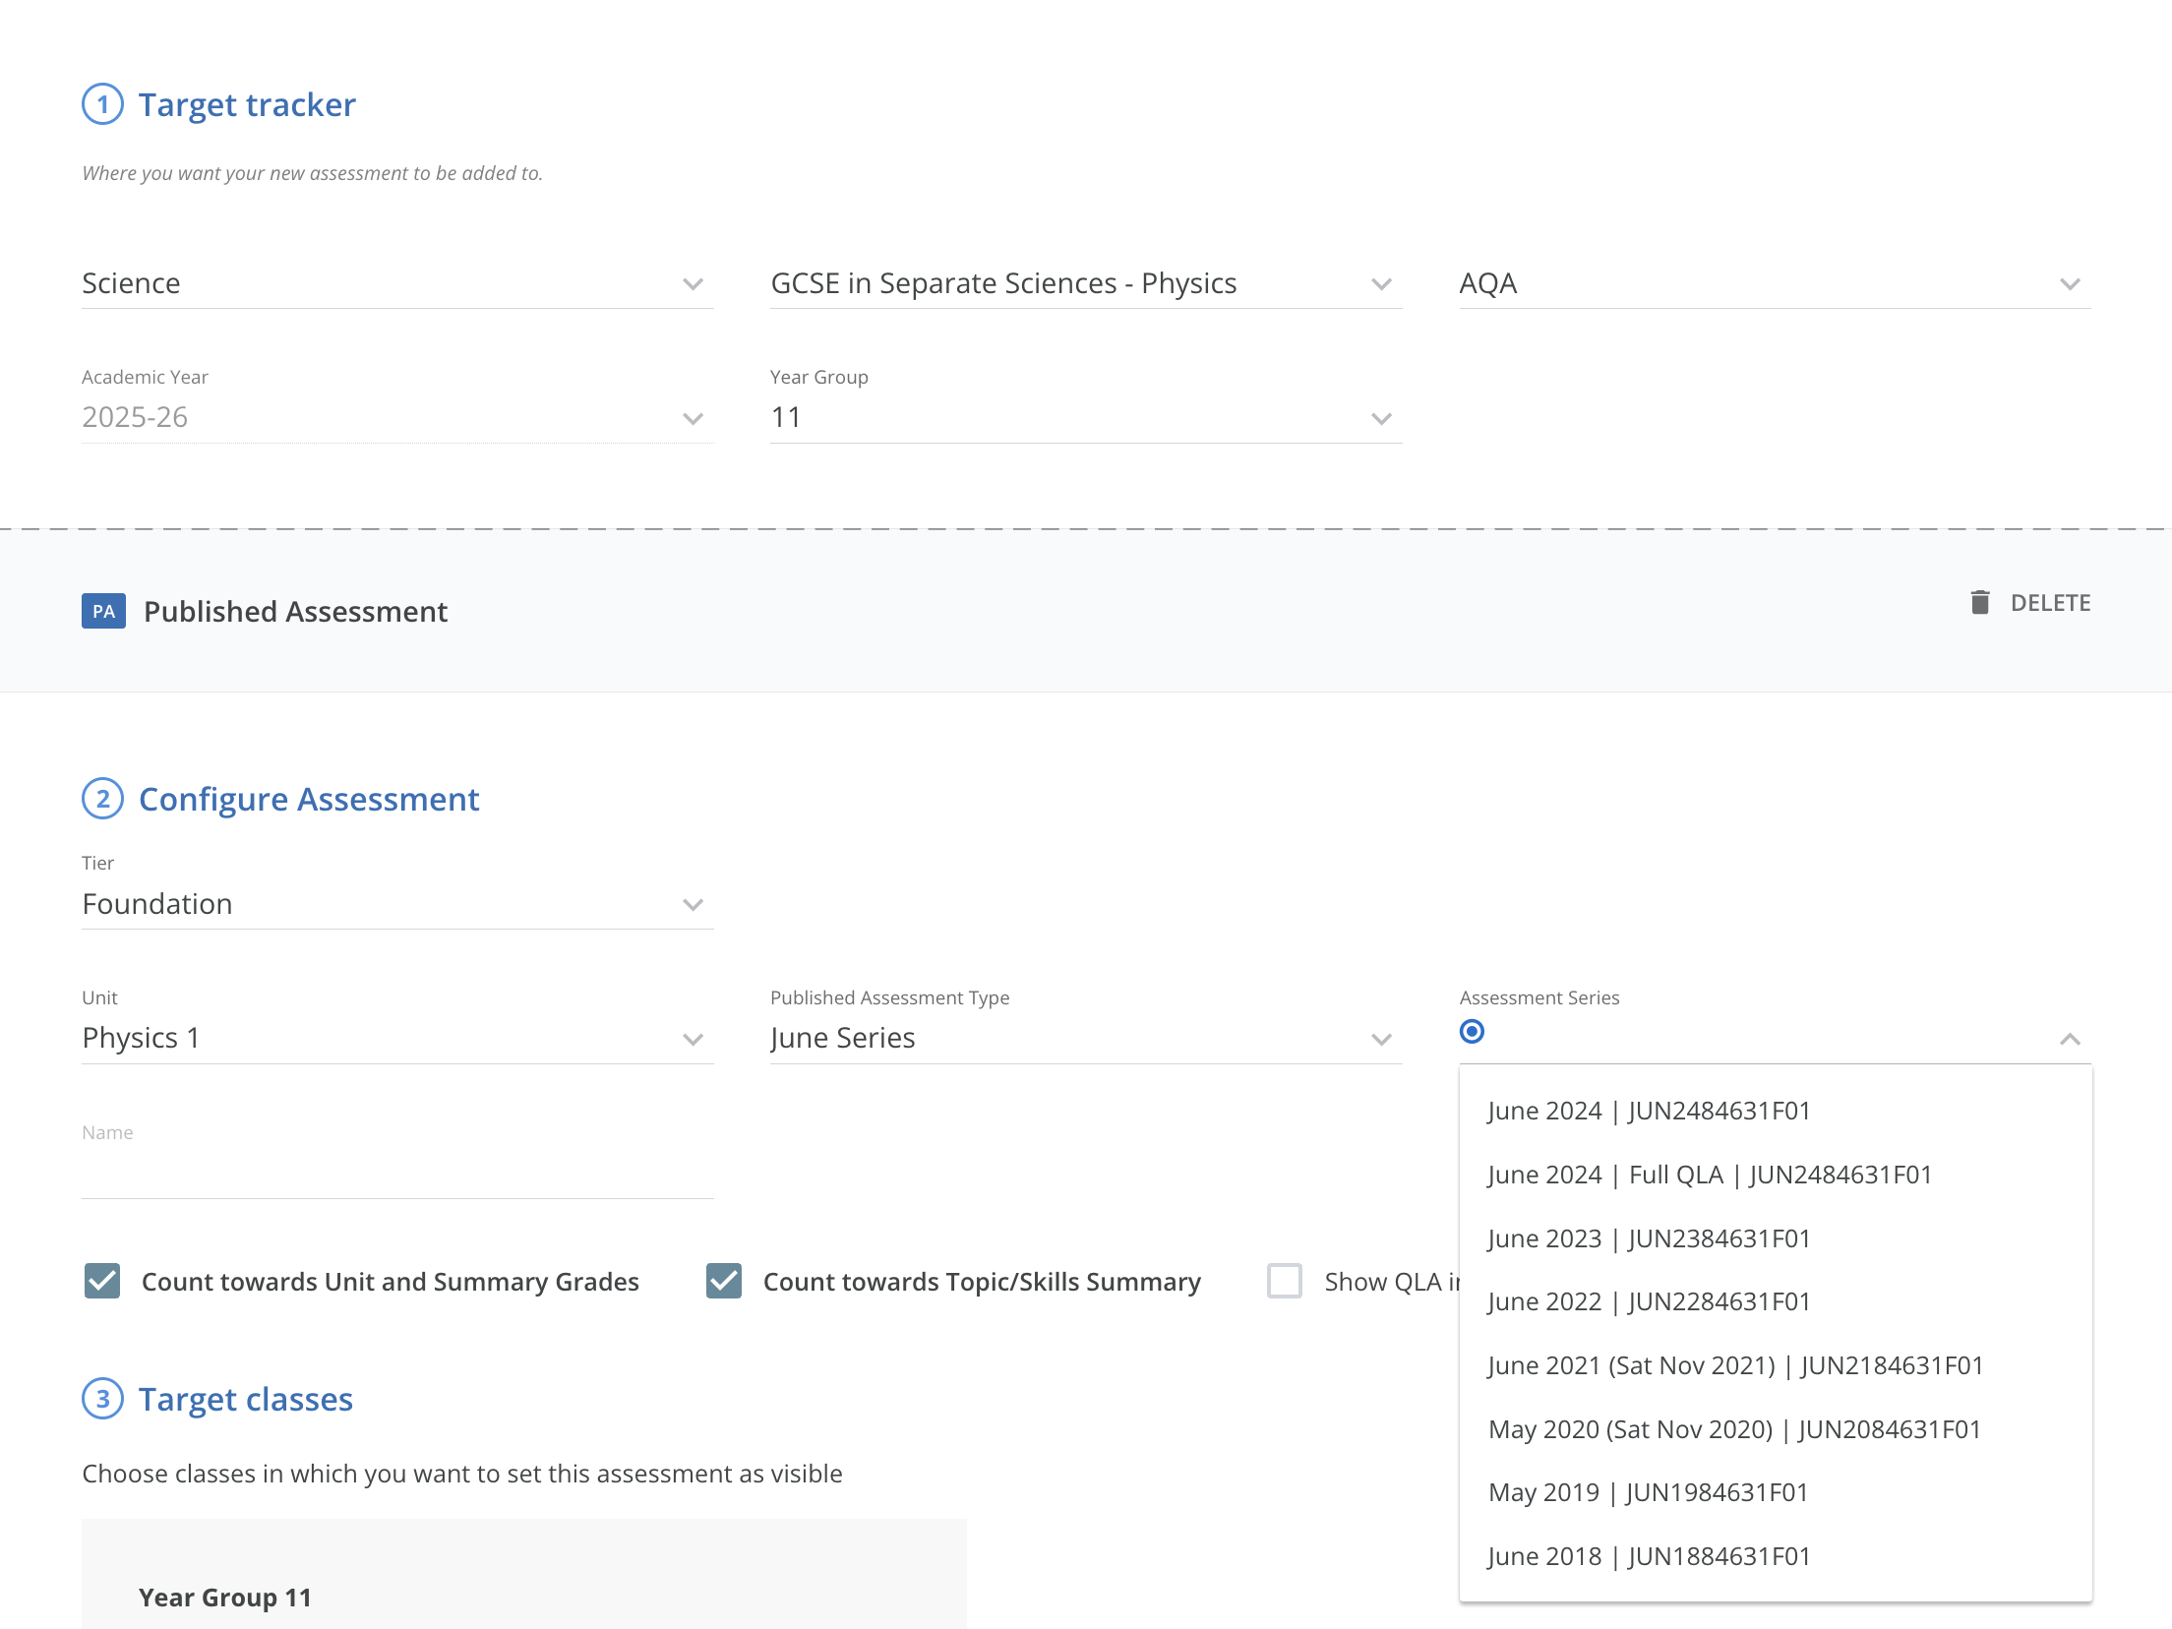Open the Science subject dropdown
The height and width of the screenshot is (1629, 2172).
click(x=397, y=283)
